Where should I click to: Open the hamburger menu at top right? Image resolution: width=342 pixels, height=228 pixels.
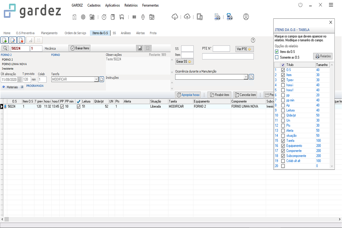click(x=331, y=5)
